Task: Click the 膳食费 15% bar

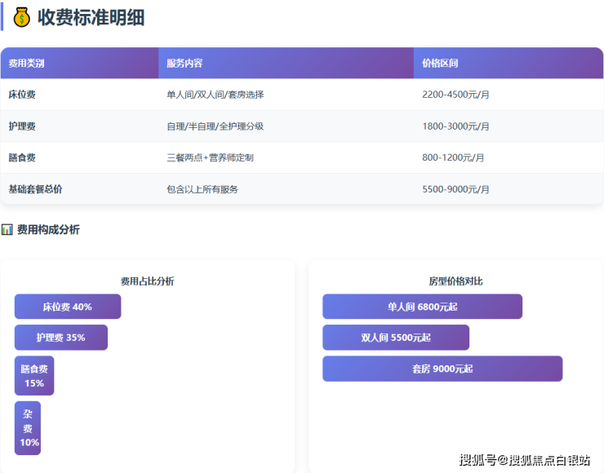Action: (x=34, y=376)
